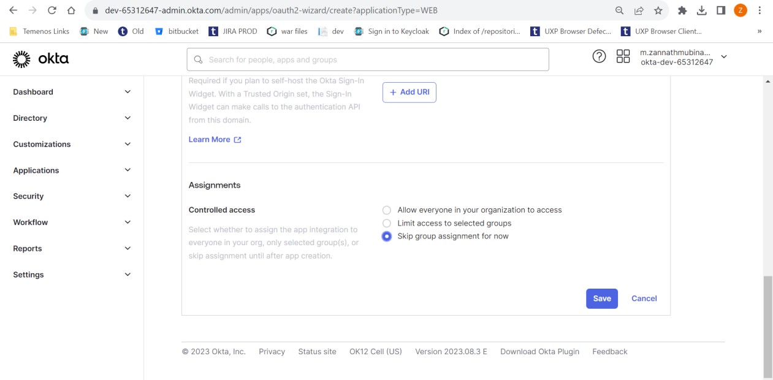Open the browser extensions puzzle icon
This screenshot has height=380, width=773.
[x=682, y=10]
